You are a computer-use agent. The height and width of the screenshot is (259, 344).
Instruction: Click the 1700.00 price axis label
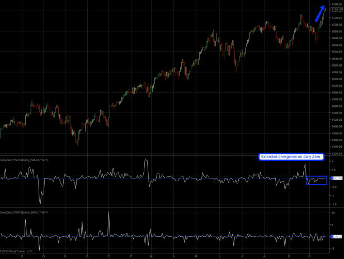(337, 25)
